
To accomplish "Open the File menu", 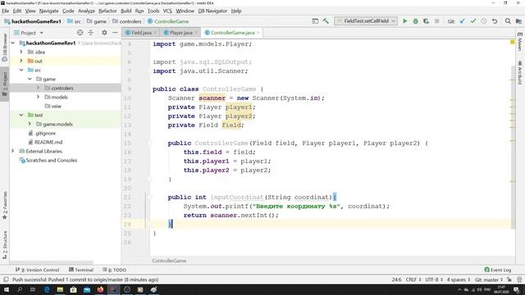I will point(6,11).
